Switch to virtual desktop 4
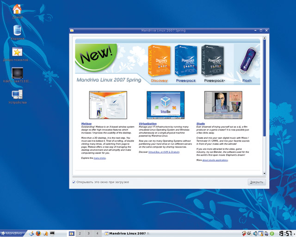 98,234
